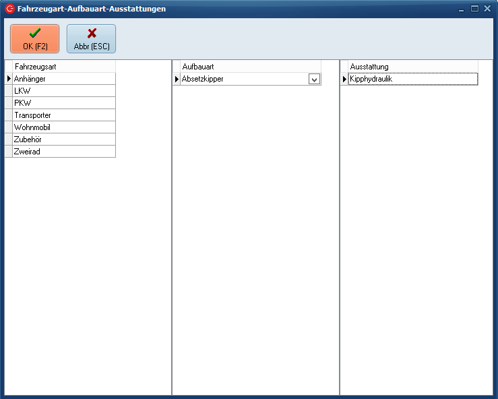Image resolution: width=498 pixels, height=399 pixels.
Task: Click the app logo in title bar
Action: [9, 9]
